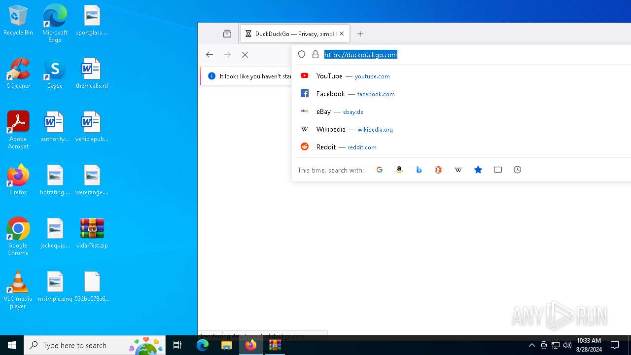Viewport: 631px width, 355px height.
Task: Select the authority Word document
Action: [x=55, y=127]
